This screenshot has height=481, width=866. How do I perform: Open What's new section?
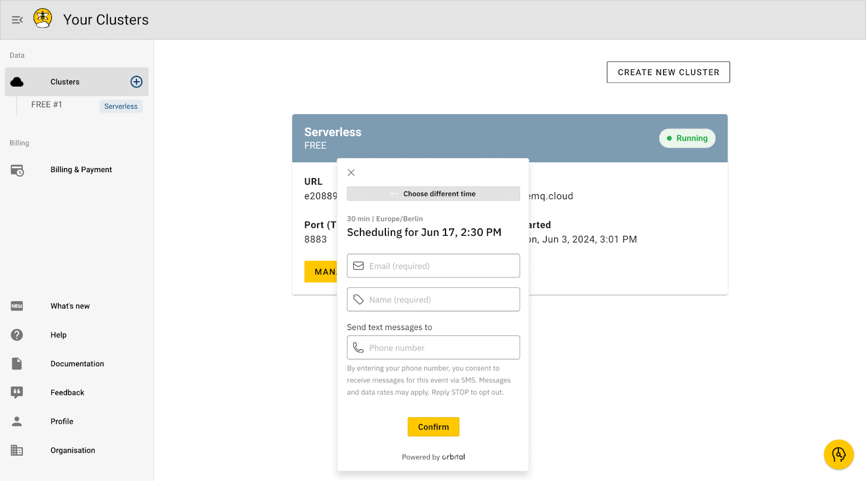(70, 306)
